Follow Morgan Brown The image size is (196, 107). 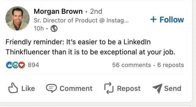pos(167,20)
